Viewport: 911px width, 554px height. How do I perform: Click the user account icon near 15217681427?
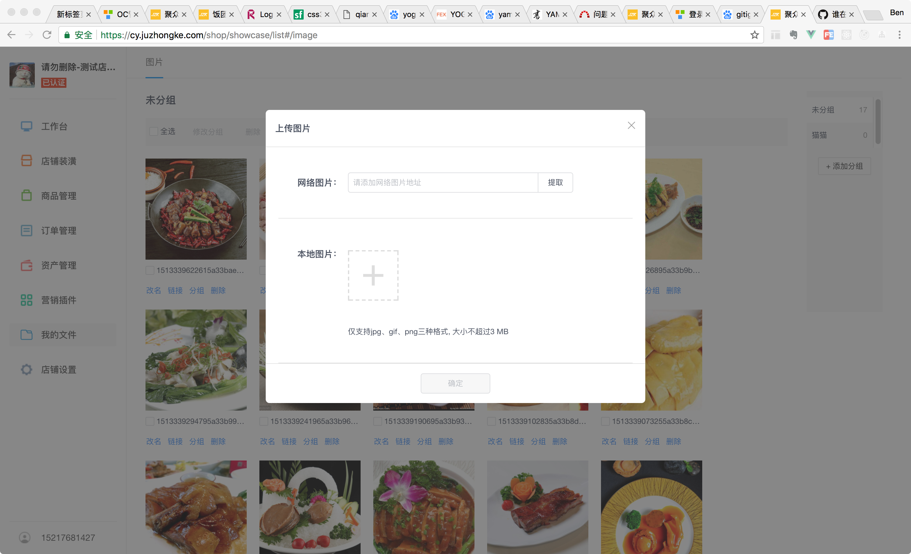click(x=25, y=537)
